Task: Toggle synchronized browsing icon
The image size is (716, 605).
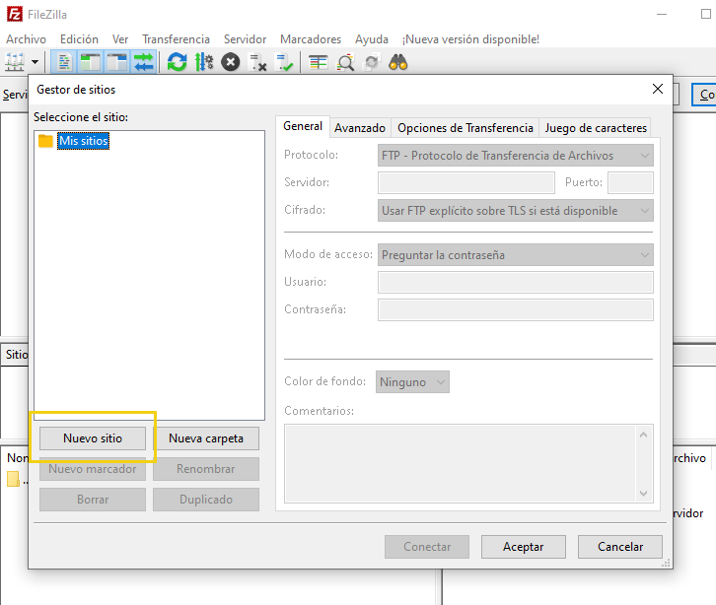Action: (372, 62)
